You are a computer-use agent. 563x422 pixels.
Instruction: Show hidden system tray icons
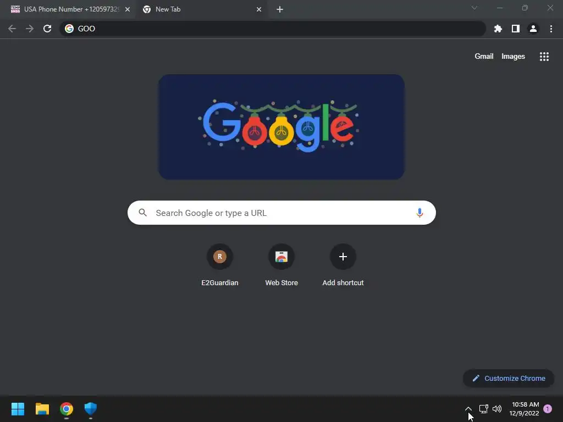(x=468, y=409)
